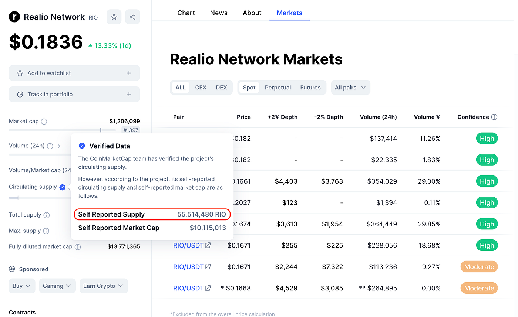The image size is (518, 317).
Task: Click Track in portfolio button
Action: tap(74, 94)
